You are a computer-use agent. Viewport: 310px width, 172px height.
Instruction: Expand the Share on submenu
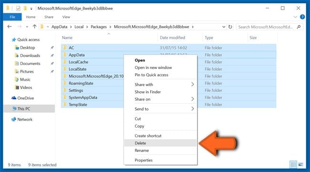(161, 99)
